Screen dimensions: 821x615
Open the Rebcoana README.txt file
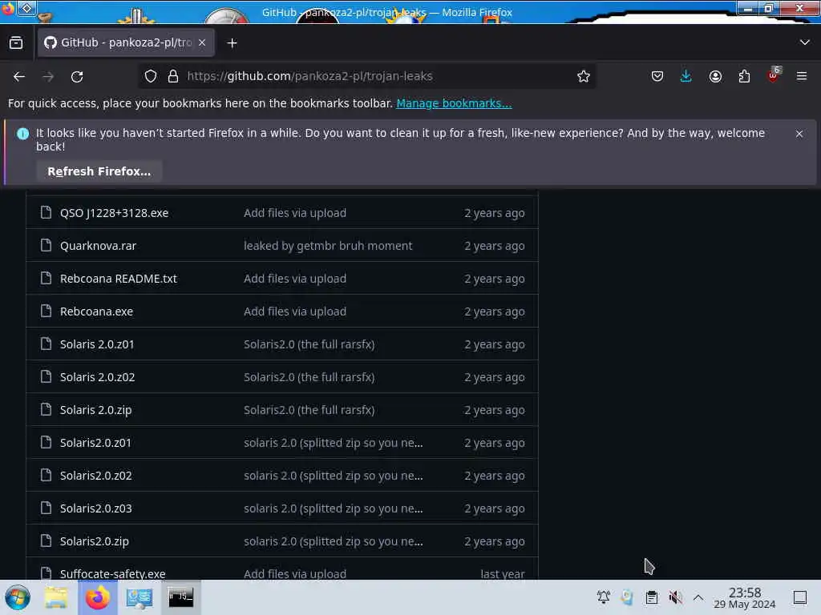119,279
